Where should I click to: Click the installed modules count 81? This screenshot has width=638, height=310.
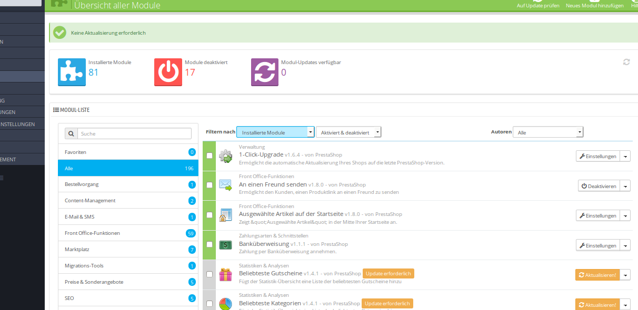94,72
